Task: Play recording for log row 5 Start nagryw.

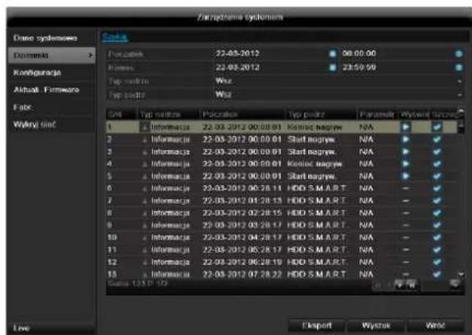Action: pyautogui.click(x=406, y=176)
